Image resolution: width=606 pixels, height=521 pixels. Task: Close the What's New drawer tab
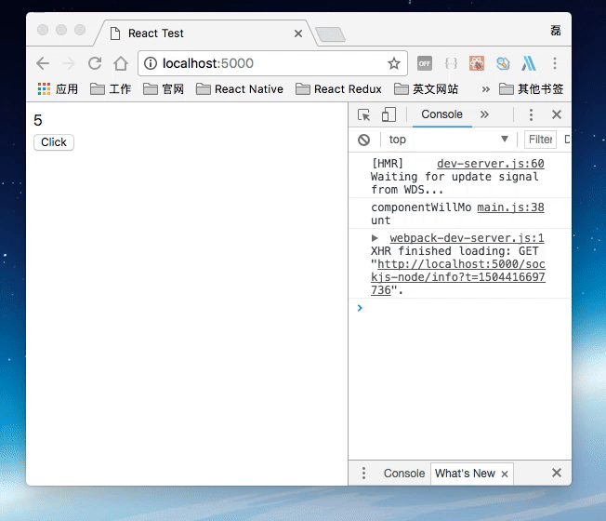tap(505, 474)
